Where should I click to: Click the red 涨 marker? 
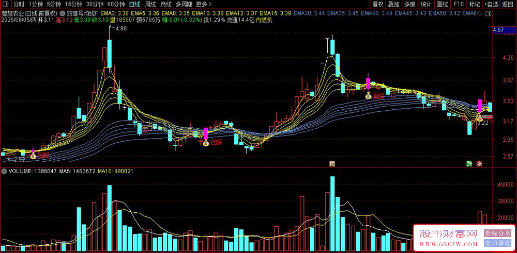point(479,164)
